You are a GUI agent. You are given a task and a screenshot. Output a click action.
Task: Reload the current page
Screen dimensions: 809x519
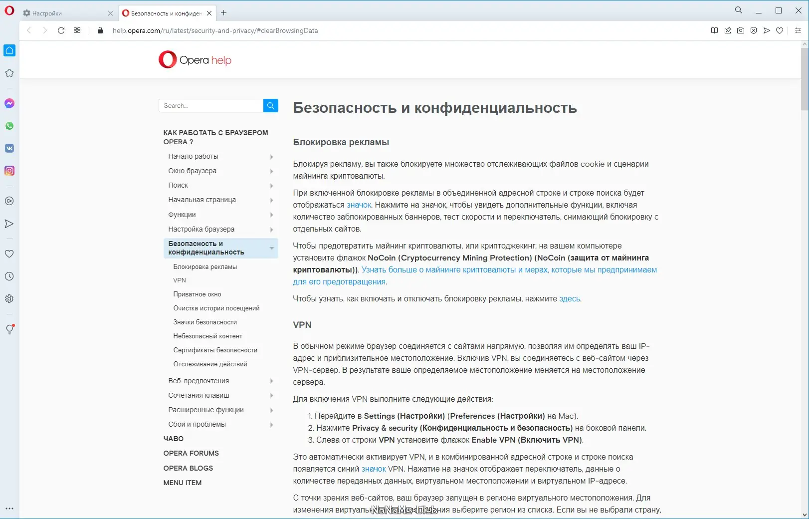tap(61, 30)
